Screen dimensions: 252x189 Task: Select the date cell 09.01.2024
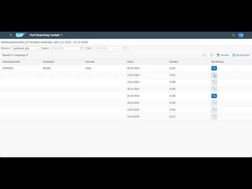133,68
